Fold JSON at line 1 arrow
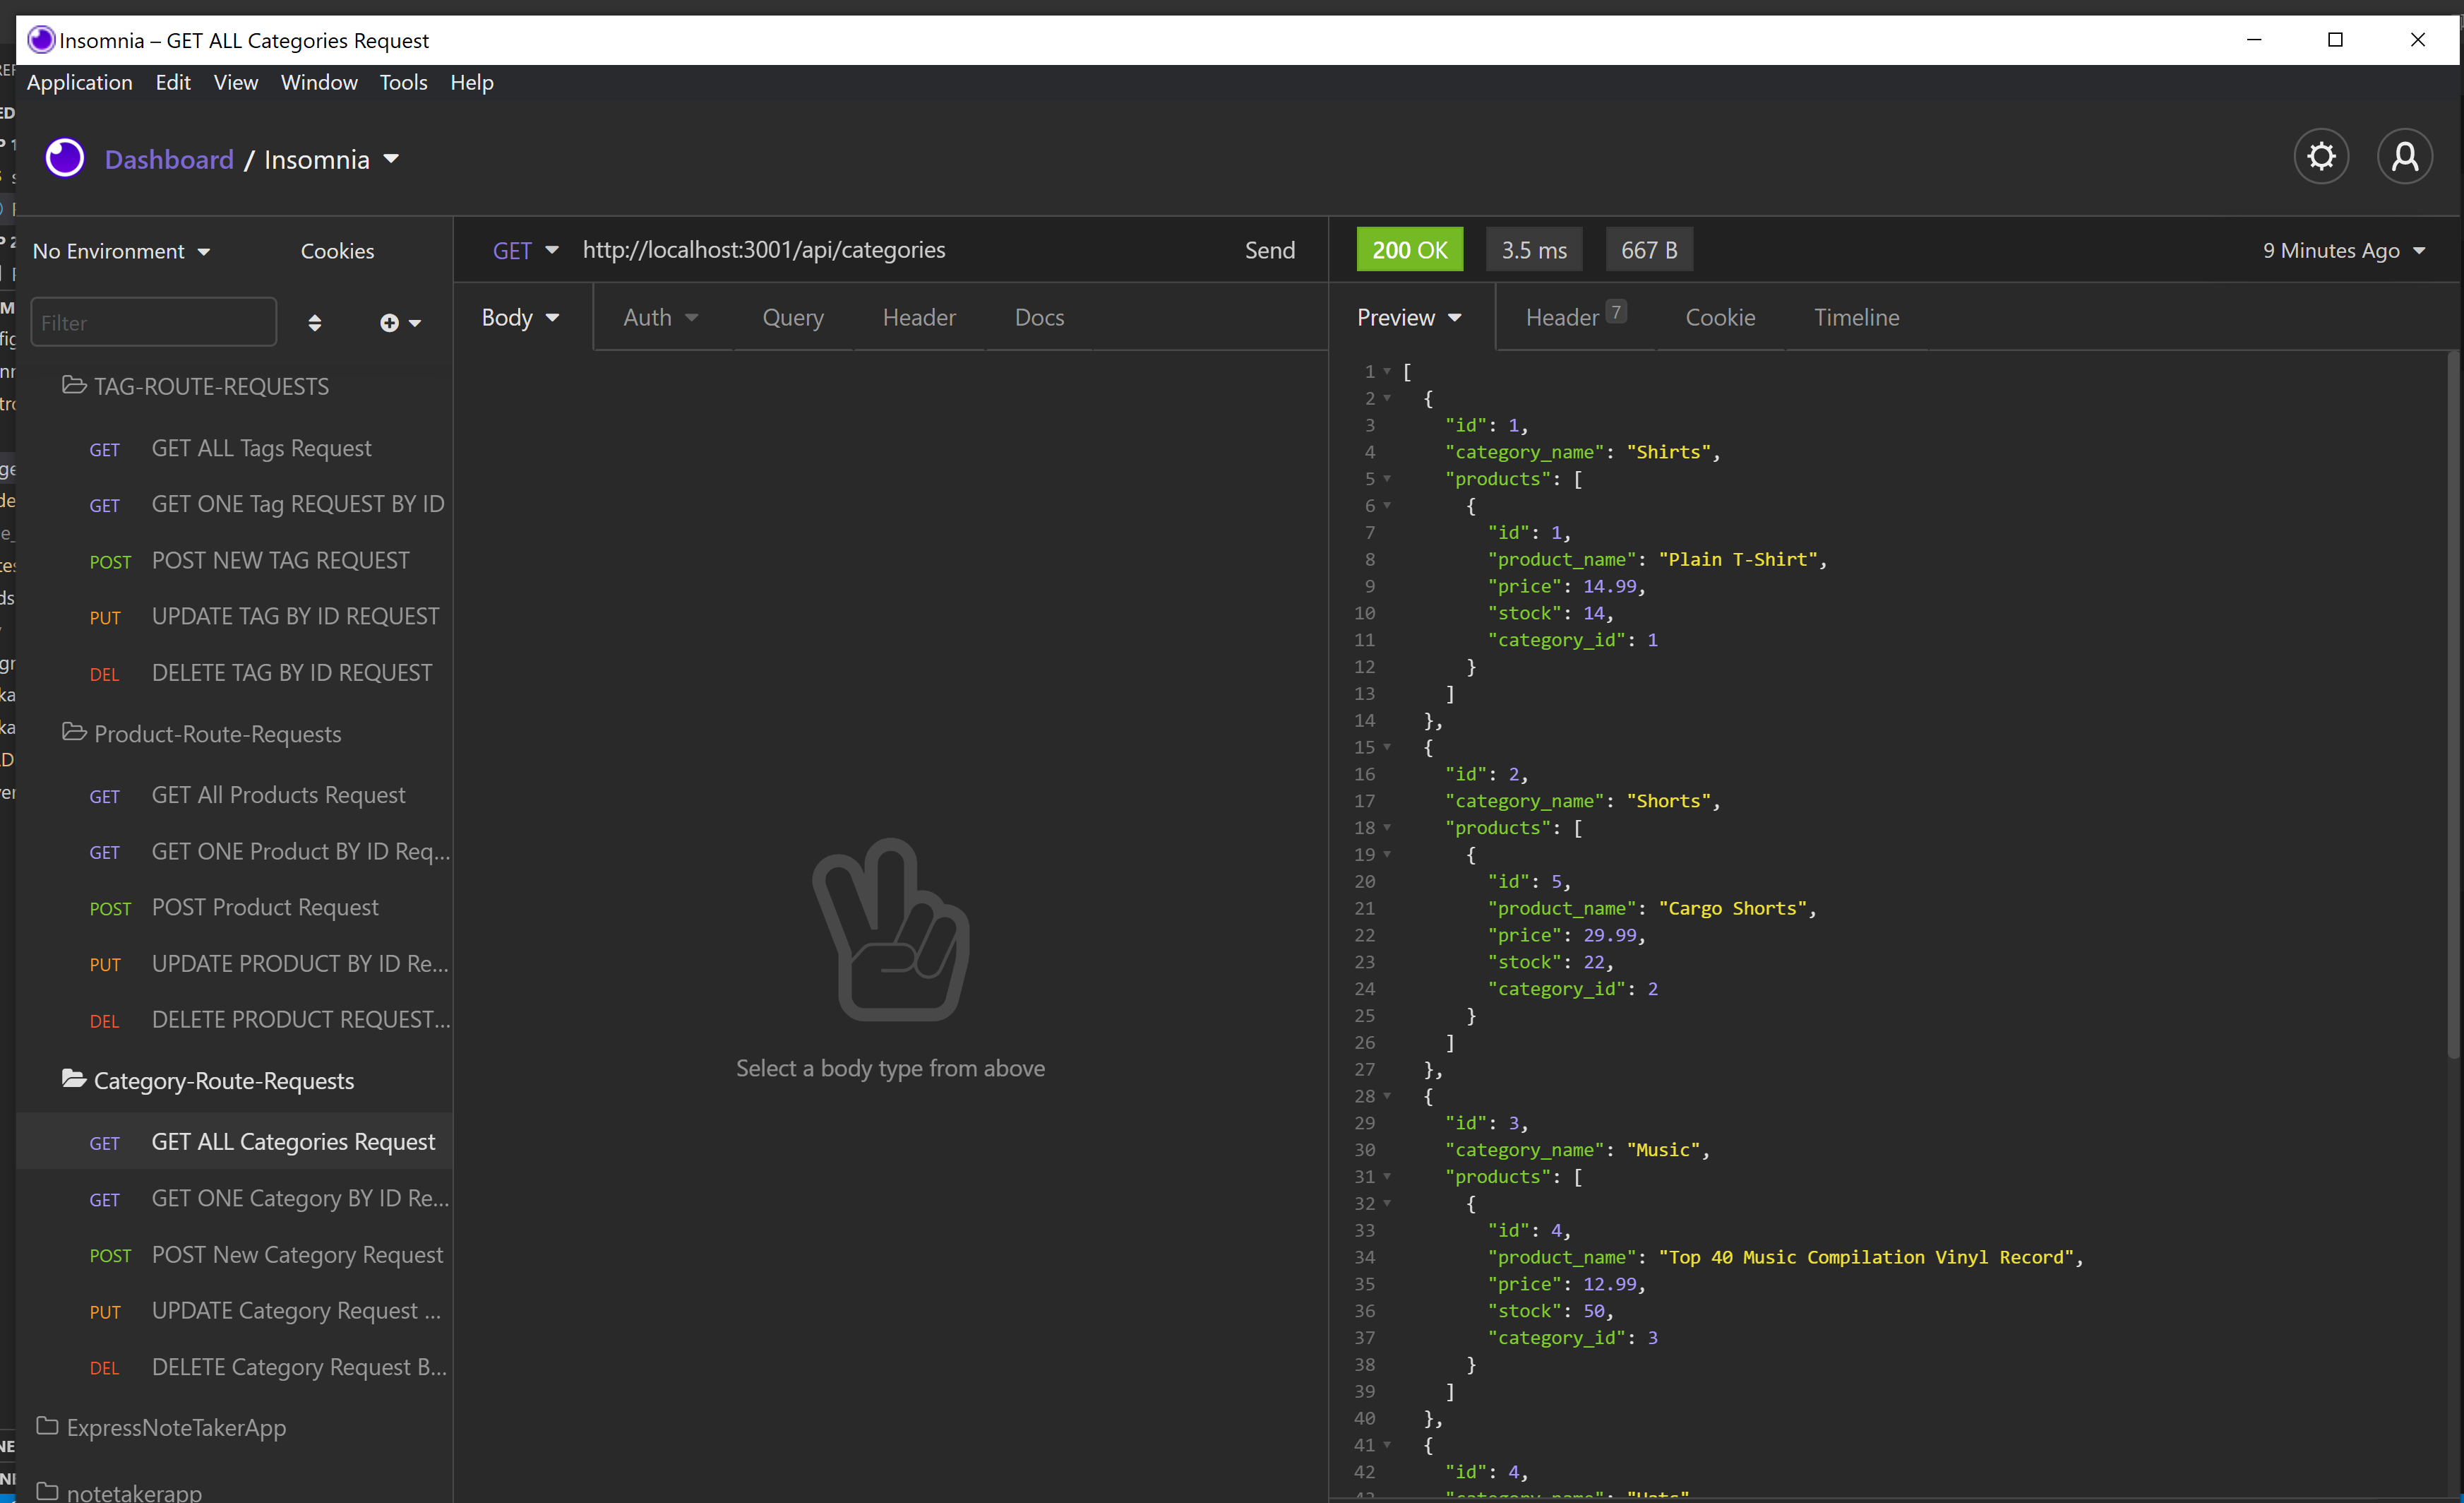Viewport: 2464px width, 1503px height. pyautogui.click(x=1387, y=372)
